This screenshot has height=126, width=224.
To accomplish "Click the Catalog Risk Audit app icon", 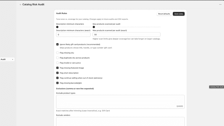I will point(20,5).
